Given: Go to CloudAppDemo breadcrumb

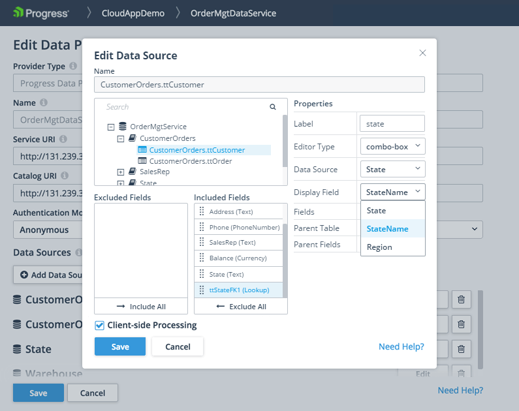Looking at the screenshot, I should tap(133, 13).
